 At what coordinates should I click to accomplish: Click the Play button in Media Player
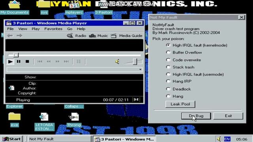pos(10,62)
